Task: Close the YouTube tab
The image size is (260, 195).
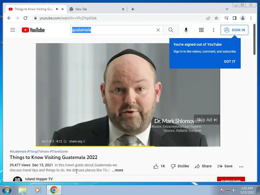Action: click(62, 9)
